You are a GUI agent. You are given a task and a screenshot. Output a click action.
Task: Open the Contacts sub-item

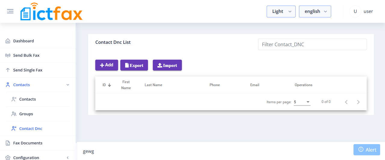click(x=27, y=99)
